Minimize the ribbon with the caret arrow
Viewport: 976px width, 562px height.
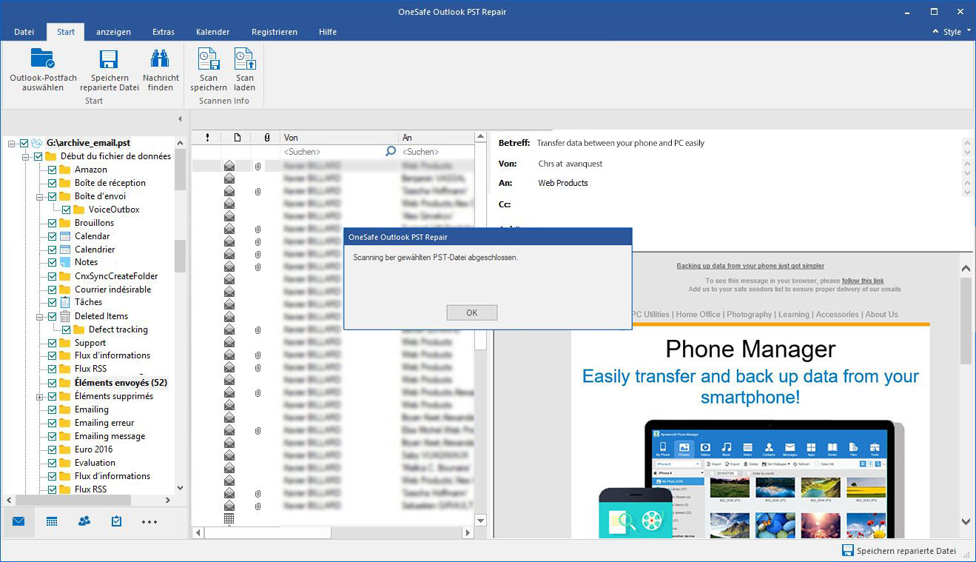pyautogui.click(x=935, y=32)
